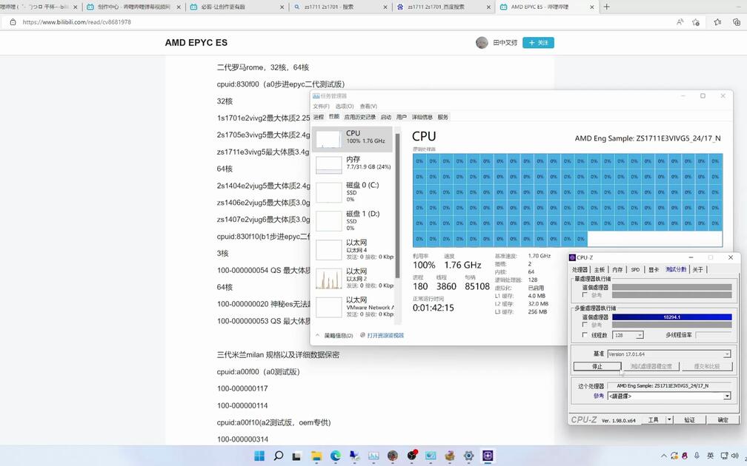The image size is (747, 466).
Task: Open Windows Start menu on taskbar
Action: [259, 456]
